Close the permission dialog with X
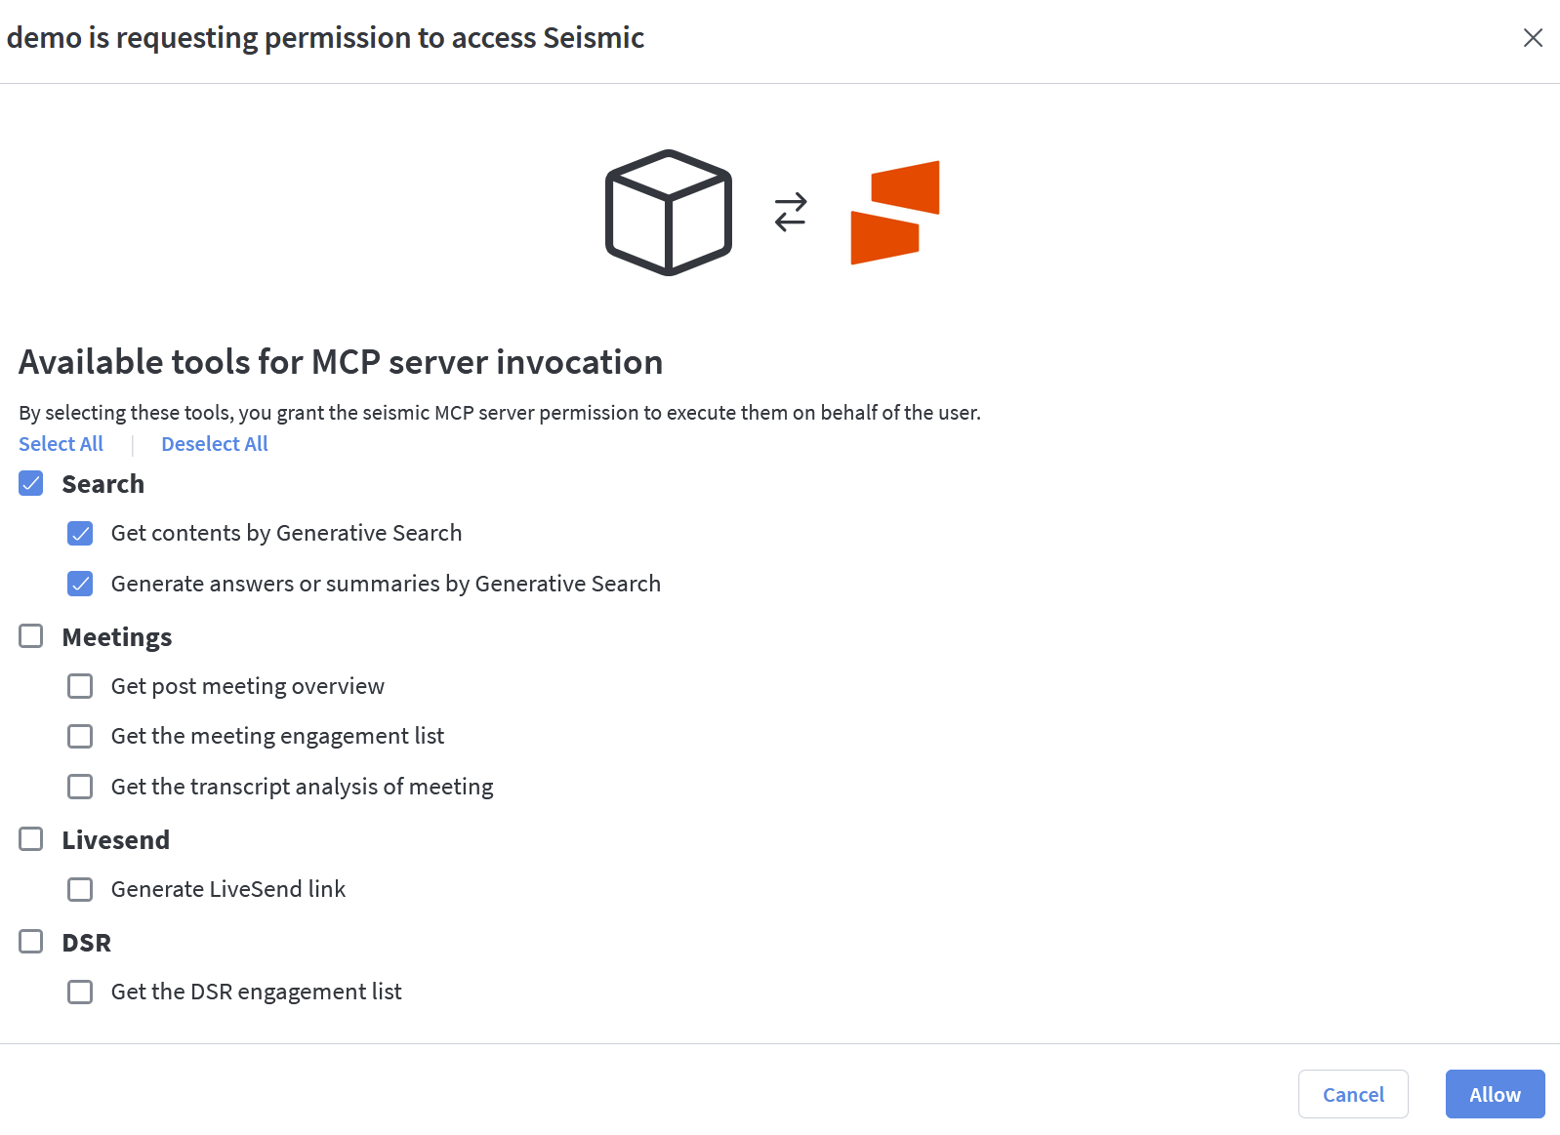The image size is (1560, 1135). coord(1533,37)
